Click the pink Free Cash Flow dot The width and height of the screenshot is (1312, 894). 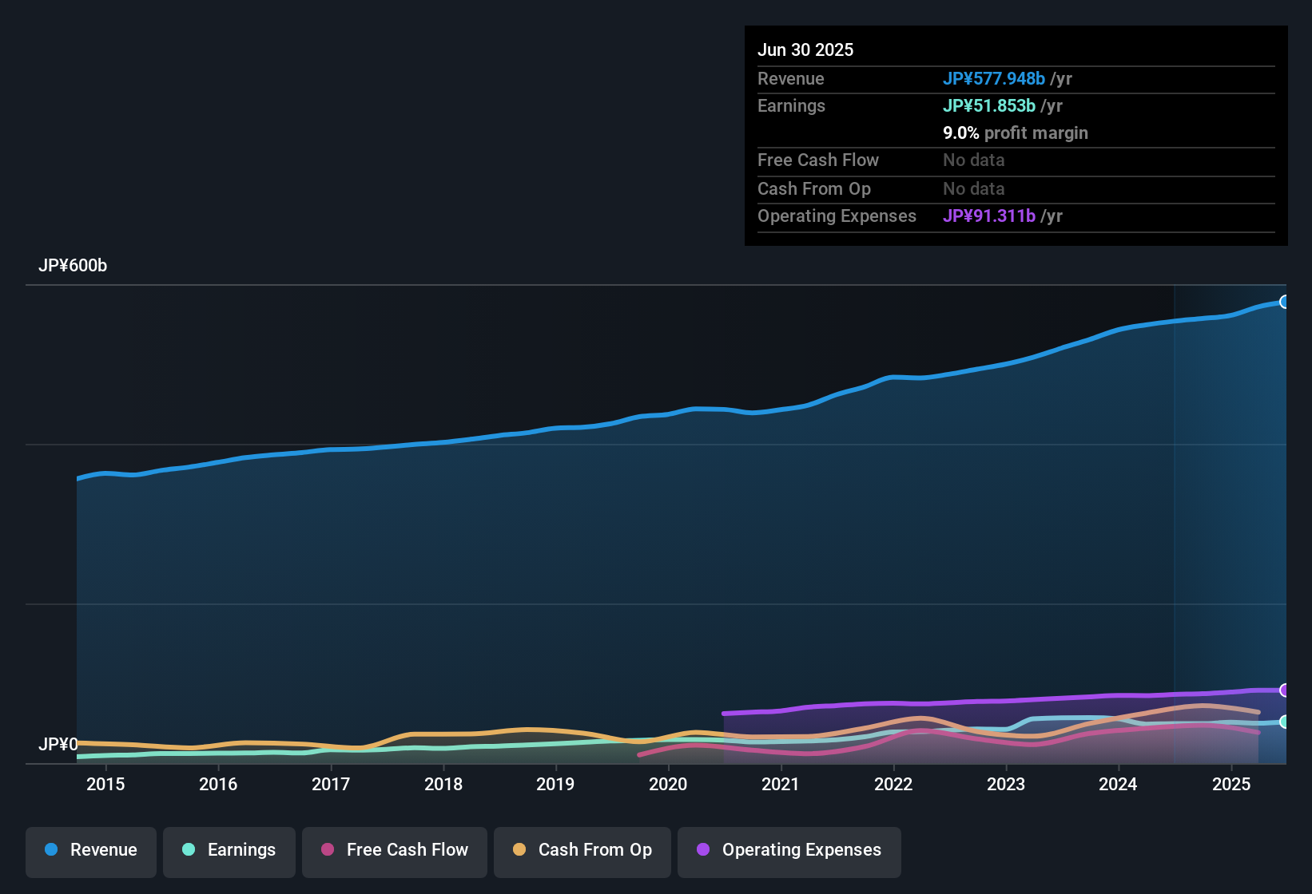(x=328, y=849)
